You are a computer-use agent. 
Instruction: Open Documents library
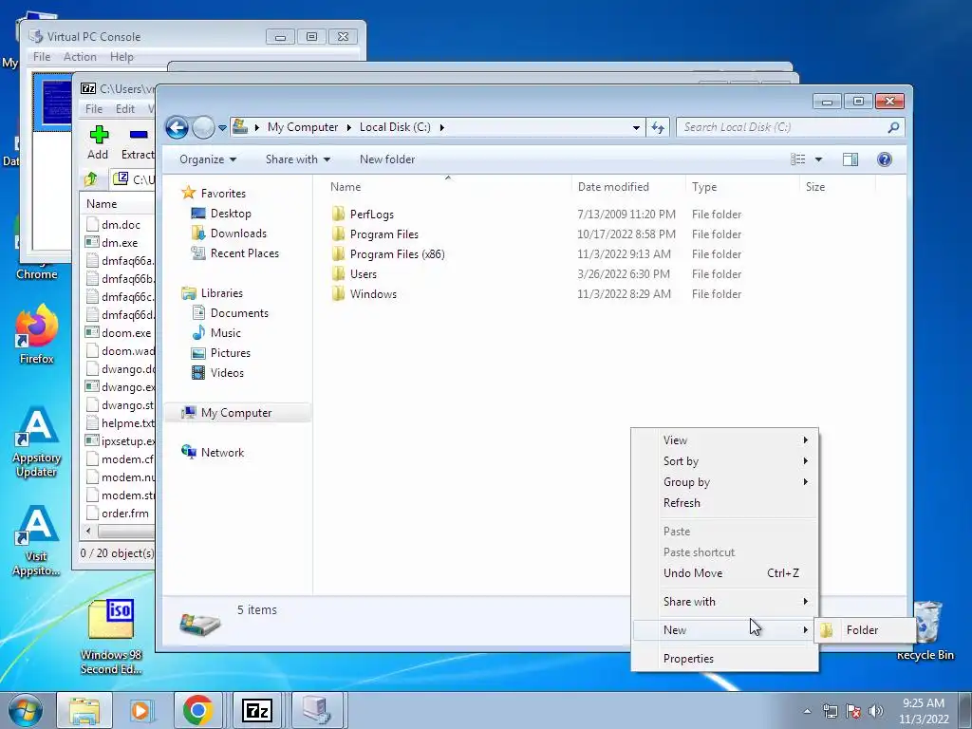[x=239, y=313]
